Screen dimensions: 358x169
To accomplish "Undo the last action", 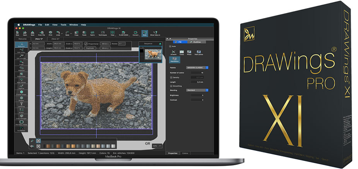I will (x=58, y=33).
